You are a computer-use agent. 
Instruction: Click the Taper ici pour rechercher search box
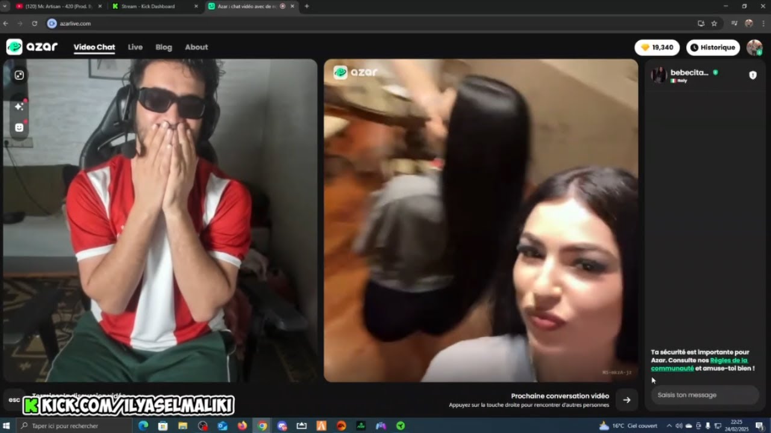pyautogui.click(x=73, y=426)
